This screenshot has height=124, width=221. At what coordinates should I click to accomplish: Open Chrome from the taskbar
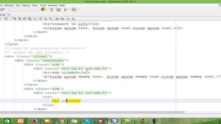click(61, 121)
